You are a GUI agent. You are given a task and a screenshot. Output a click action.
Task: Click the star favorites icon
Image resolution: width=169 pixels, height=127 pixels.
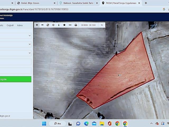(x=64, y=25)
